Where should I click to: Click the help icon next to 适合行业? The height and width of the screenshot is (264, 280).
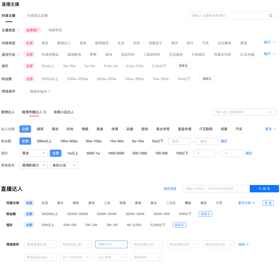point(18,54)
